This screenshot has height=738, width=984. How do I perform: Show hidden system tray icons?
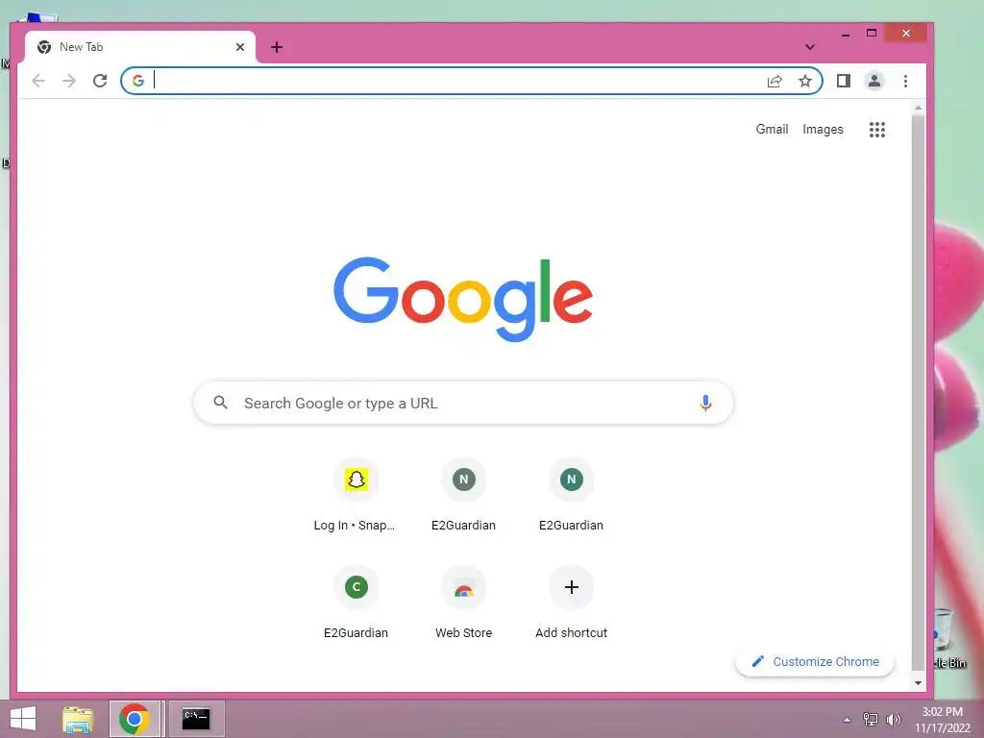tap(847, 720)
